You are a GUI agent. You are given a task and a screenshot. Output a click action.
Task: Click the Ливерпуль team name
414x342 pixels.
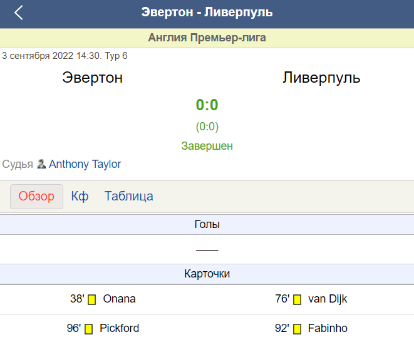click(321, 78)
